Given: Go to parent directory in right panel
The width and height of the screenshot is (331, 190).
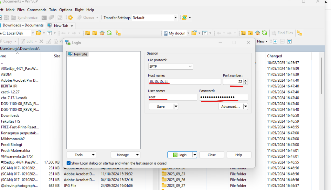Looking at the screenshot, I should [243, 33].
